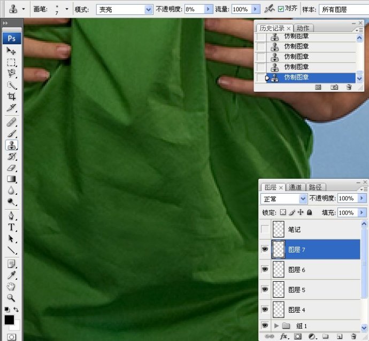Create new snapshot in History panel
The height and width of the screenshot is (341, 369).
pyautogui.click(x=334, y=87)
